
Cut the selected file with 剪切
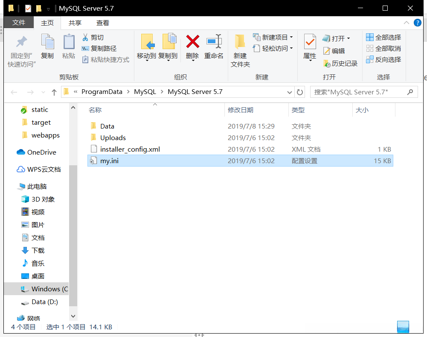[x=93, y=37]
